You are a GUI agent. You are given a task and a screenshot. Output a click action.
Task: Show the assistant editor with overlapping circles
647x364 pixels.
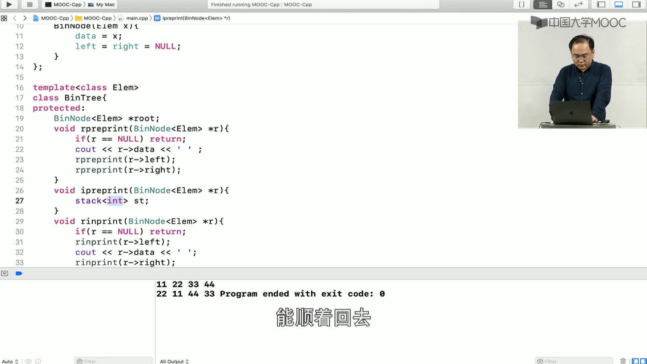(x=561, y=4)
